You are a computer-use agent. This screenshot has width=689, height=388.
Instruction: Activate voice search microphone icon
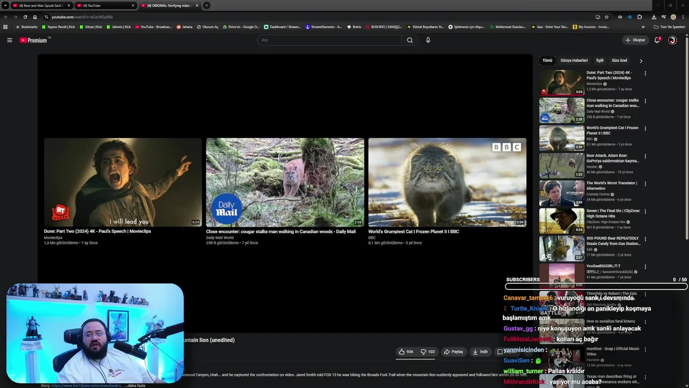click(428, 40)
